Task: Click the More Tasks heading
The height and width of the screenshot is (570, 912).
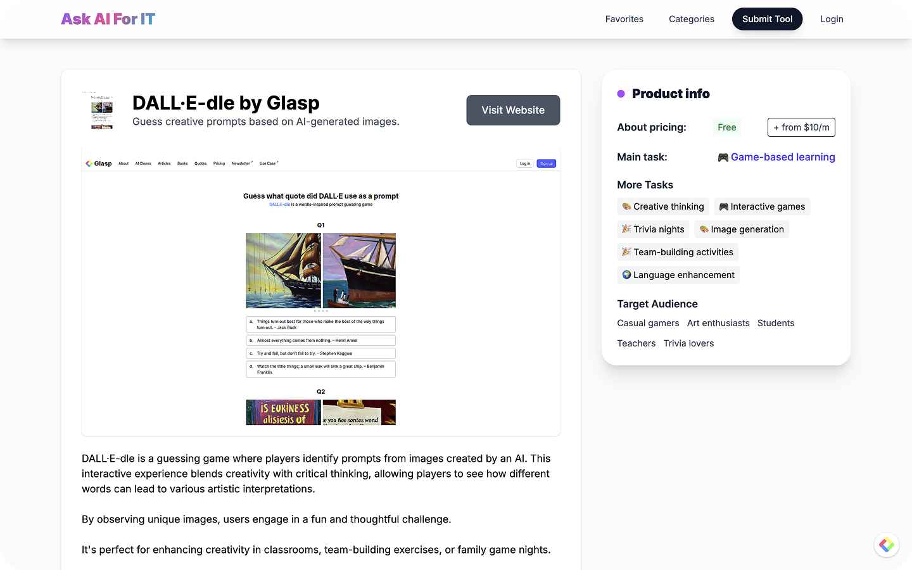Action: coord(645,185)
